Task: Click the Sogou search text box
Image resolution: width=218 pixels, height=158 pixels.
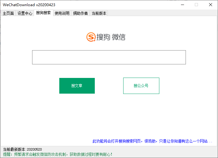Action: pyautogui.click(x=109, y=57)
